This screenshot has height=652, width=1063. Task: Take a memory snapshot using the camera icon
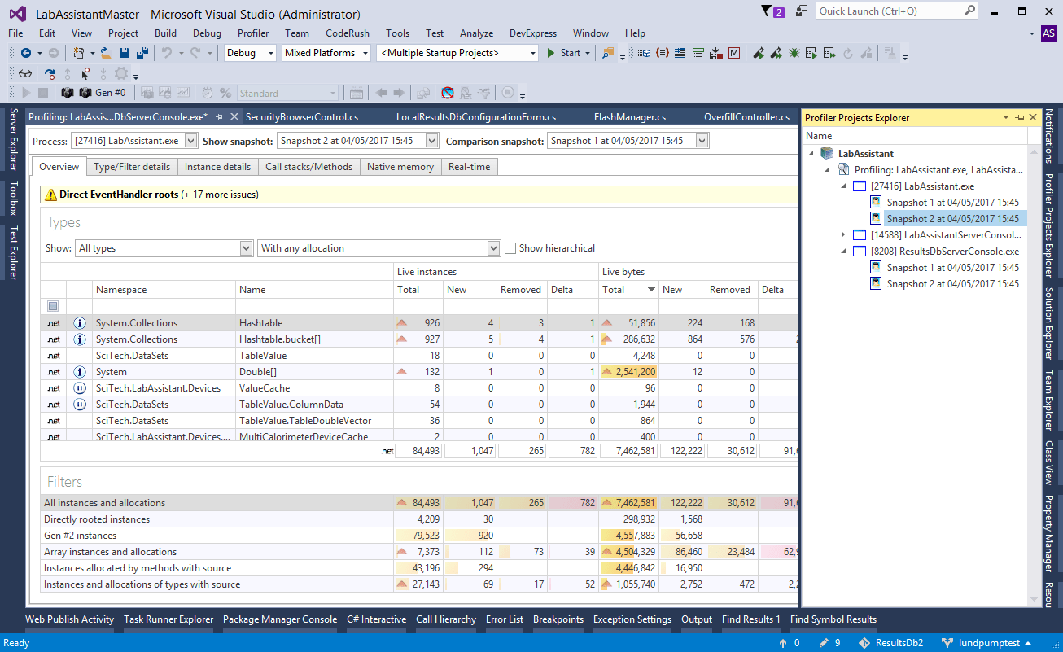click(x=68, y=92)
